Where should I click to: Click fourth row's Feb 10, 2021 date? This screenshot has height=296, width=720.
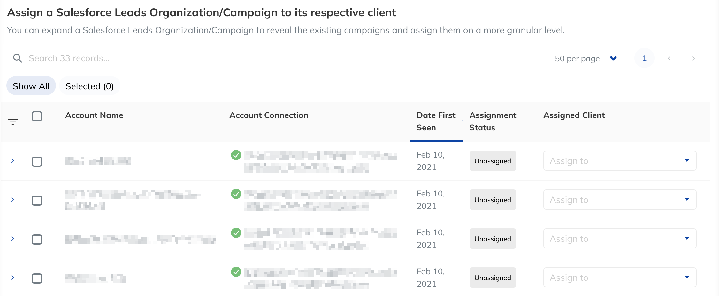(431, 277)
